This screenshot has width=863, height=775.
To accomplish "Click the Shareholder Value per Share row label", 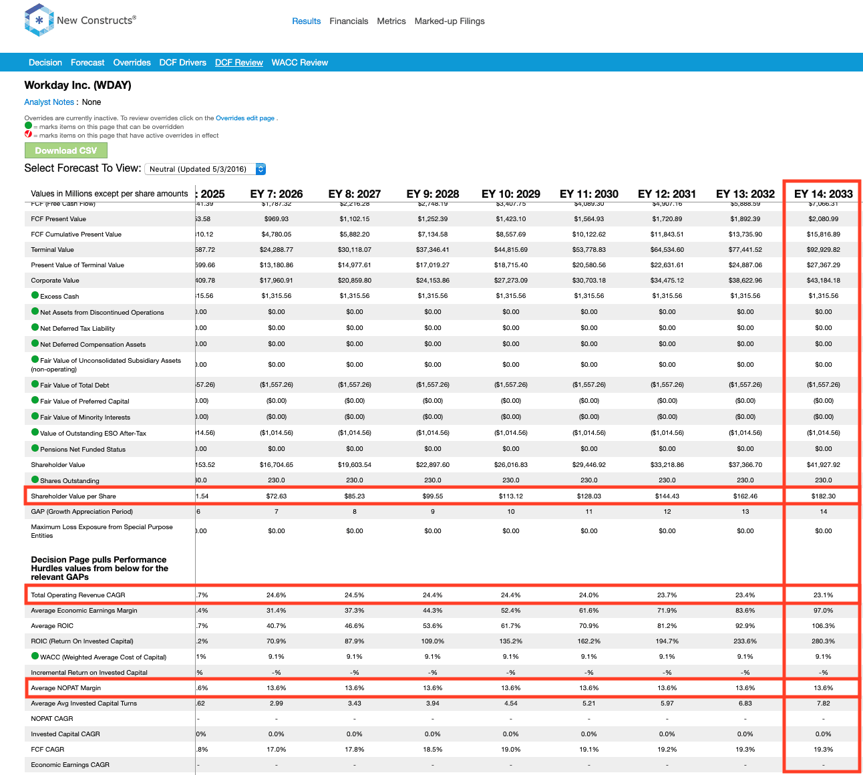I will [x=73, y=496].
